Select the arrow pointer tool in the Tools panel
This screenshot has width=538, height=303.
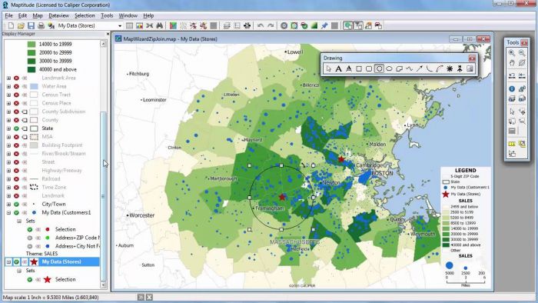(512, 112)
